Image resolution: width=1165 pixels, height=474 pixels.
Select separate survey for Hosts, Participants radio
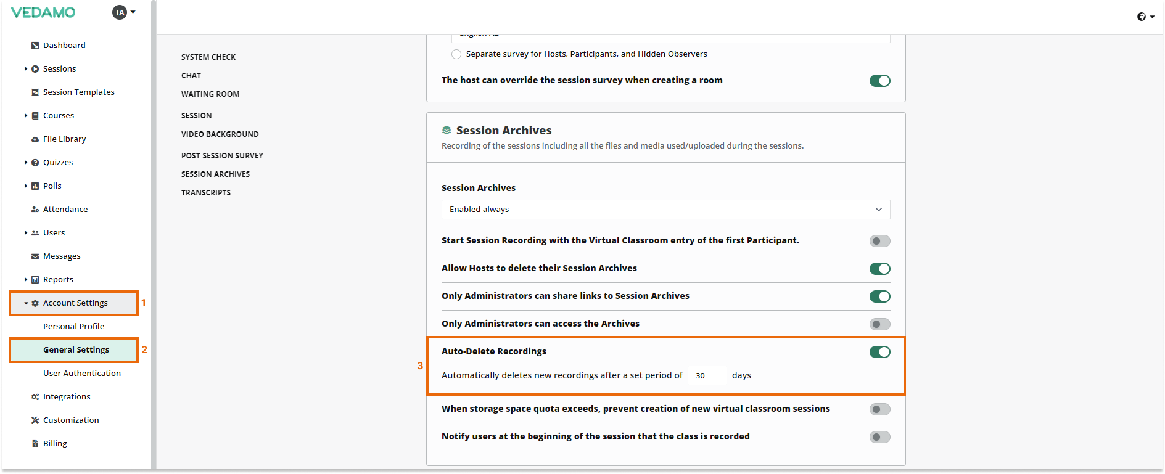[456, 54]
